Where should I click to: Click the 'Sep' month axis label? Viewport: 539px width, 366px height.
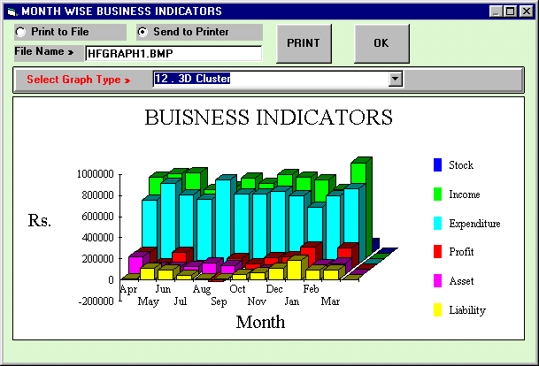point(219,301)
